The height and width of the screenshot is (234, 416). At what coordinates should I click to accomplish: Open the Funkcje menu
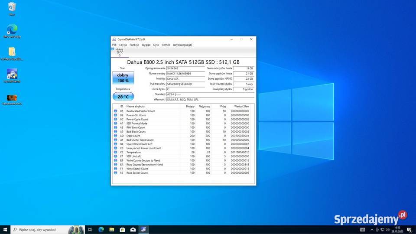click(134, 45)
